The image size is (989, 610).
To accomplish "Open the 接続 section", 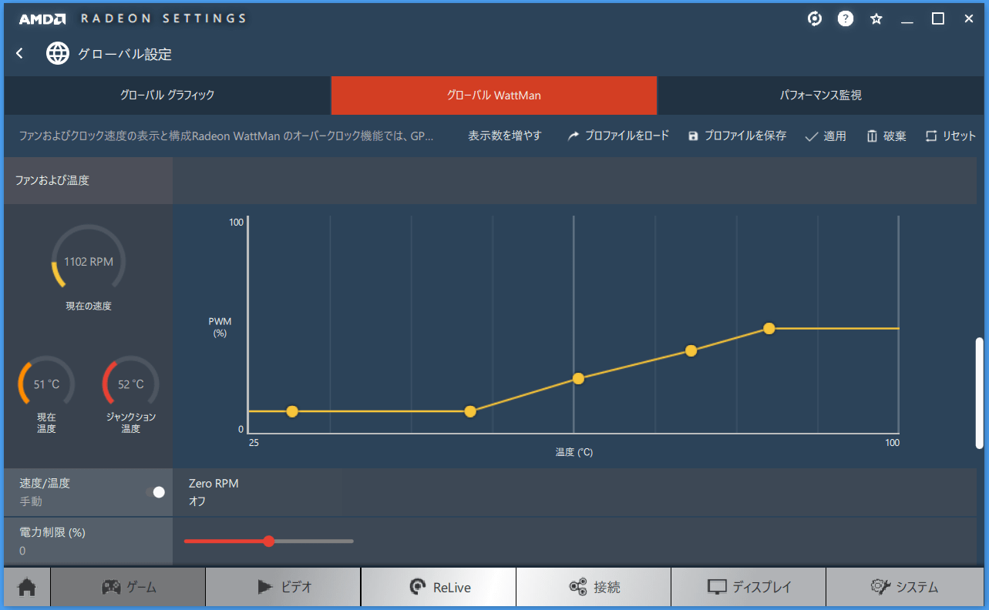I will 594,587.
